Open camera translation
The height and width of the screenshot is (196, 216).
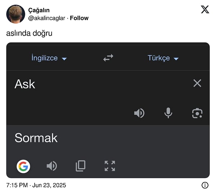tap(197, 113)
